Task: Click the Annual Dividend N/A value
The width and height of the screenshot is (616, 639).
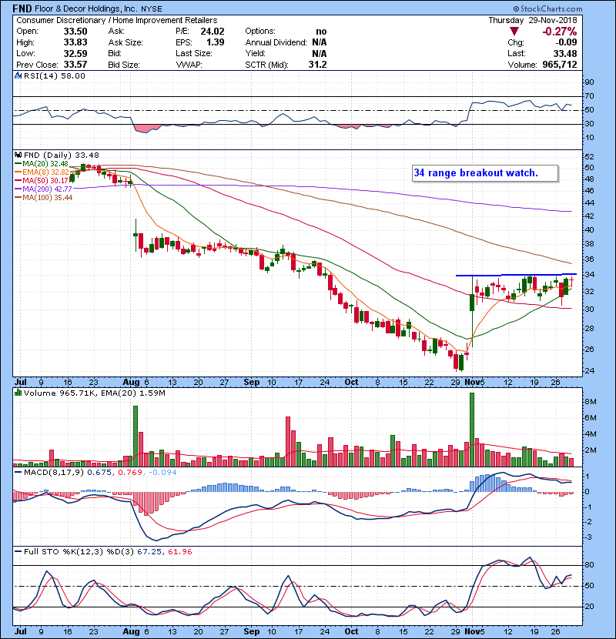Action: click(320, 42)
